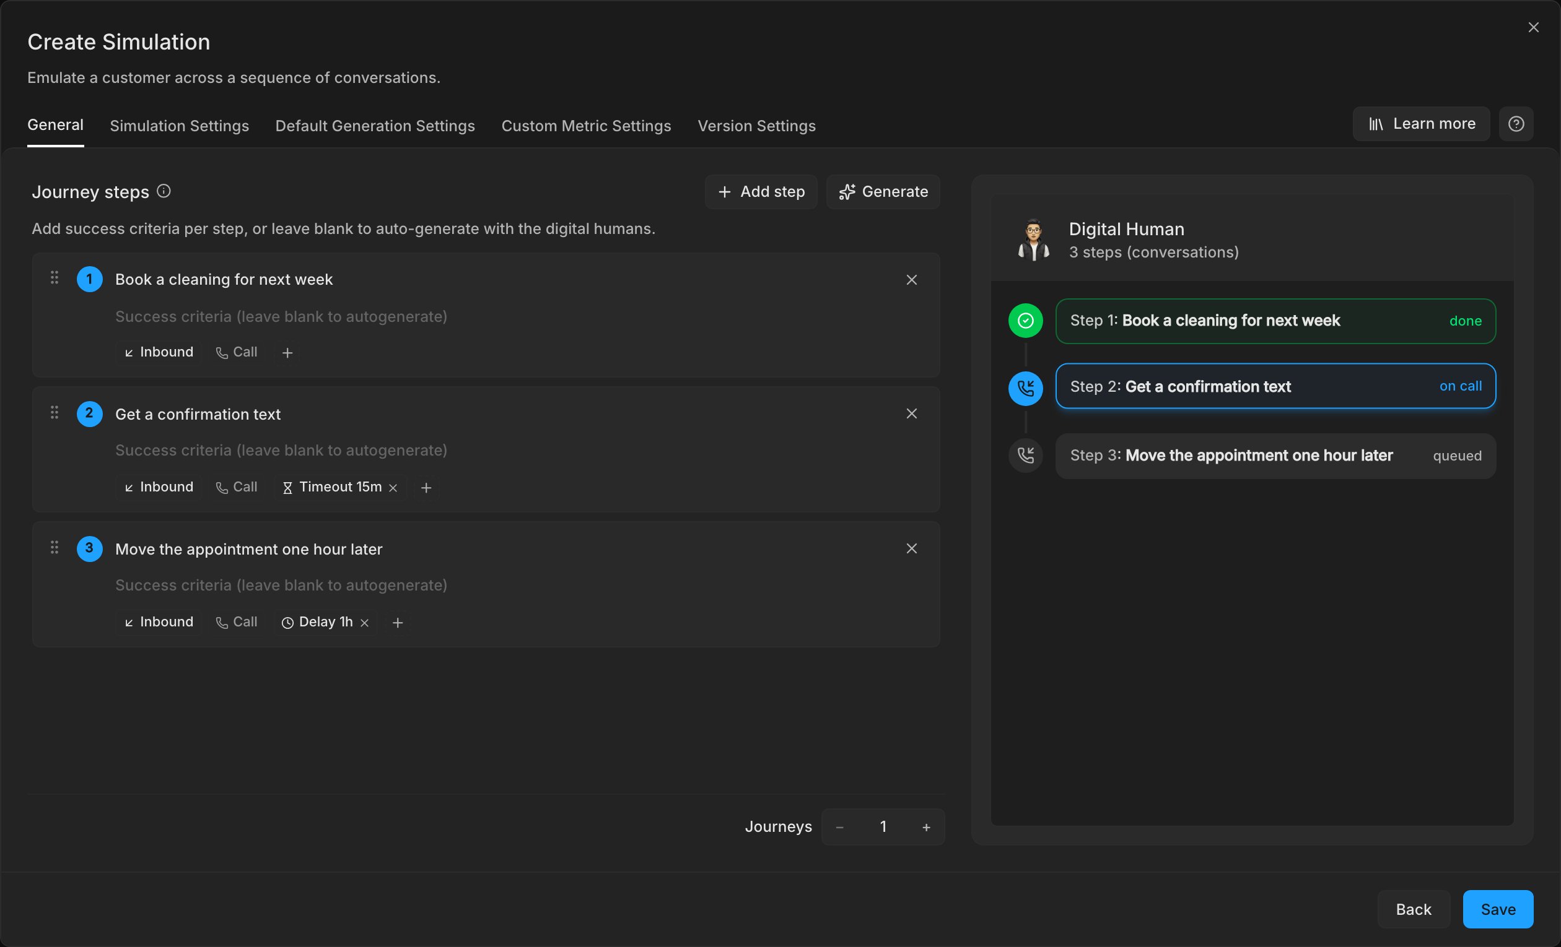Click the Generate button

pos(883,192)
